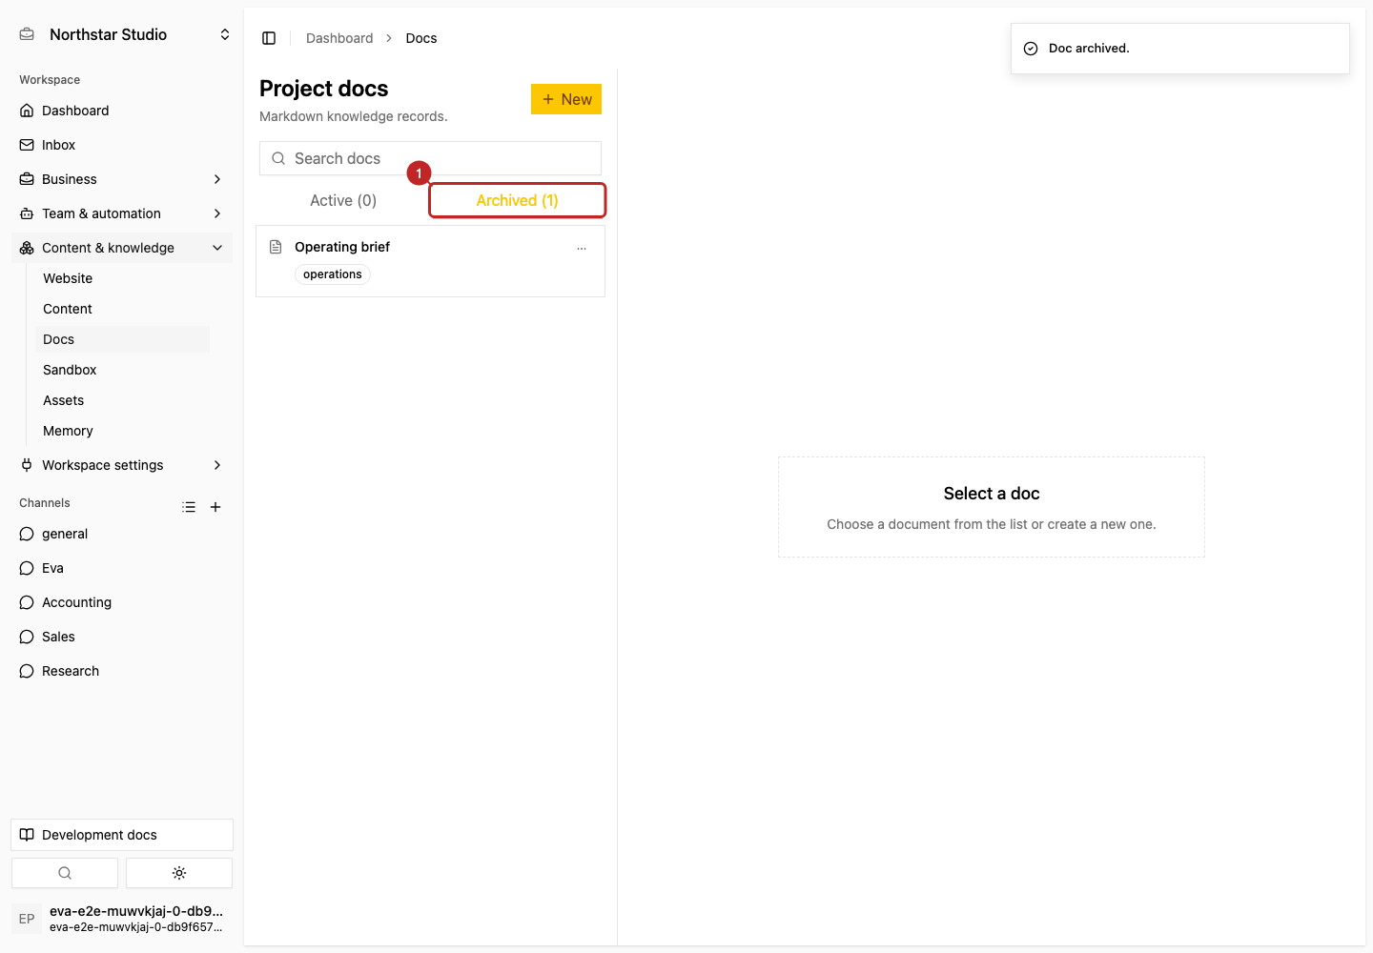Open Assets page

pyautogui.click(x=122, y=400)
